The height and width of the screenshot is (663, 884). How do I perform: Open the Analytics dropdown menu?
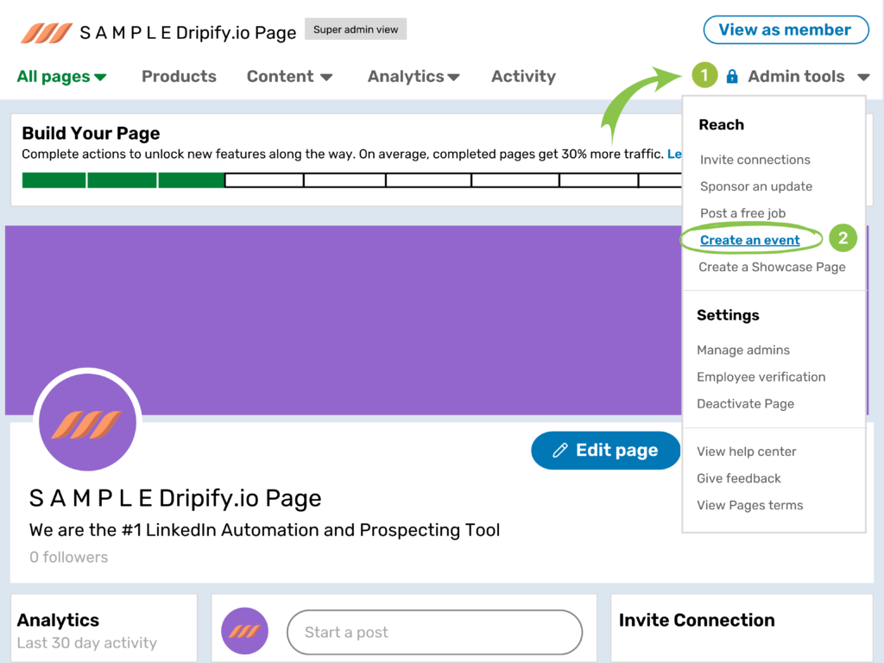(x=414, y=76)
